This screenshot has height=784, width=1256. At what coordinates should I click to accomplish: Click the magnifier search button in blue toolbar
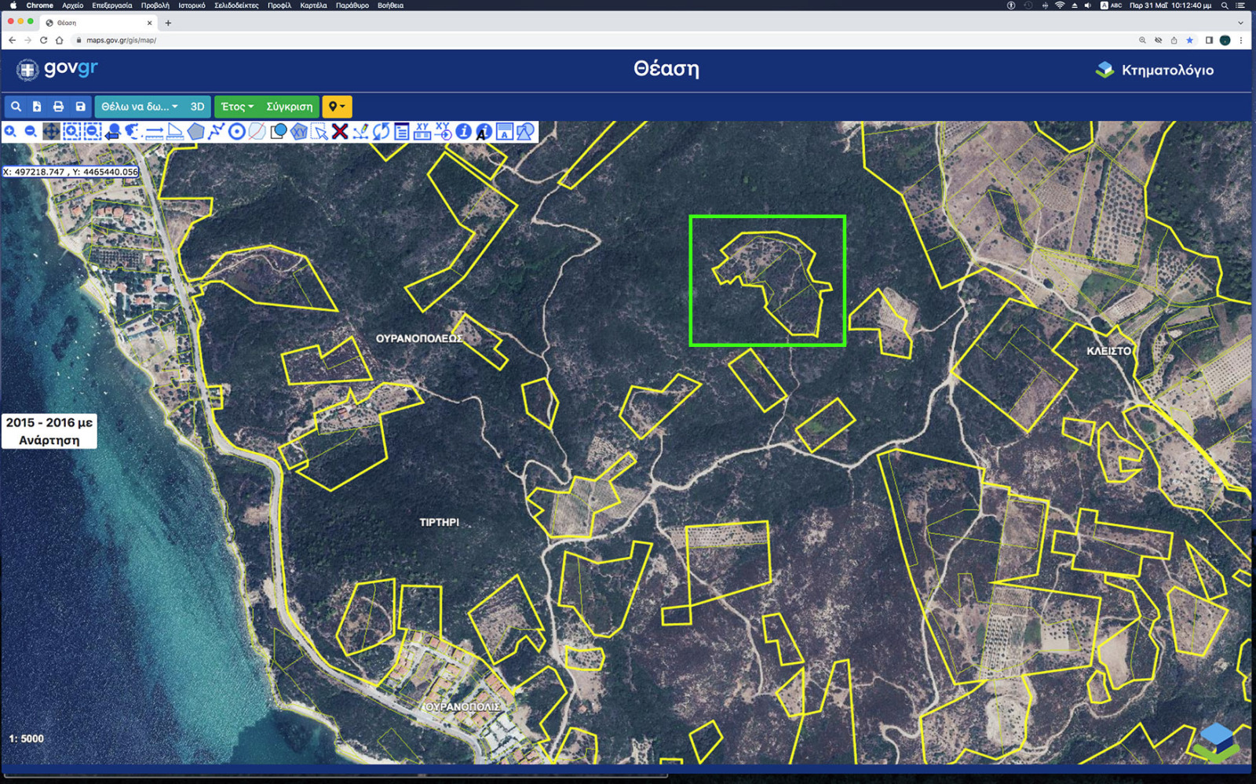[x=16, y=107]
